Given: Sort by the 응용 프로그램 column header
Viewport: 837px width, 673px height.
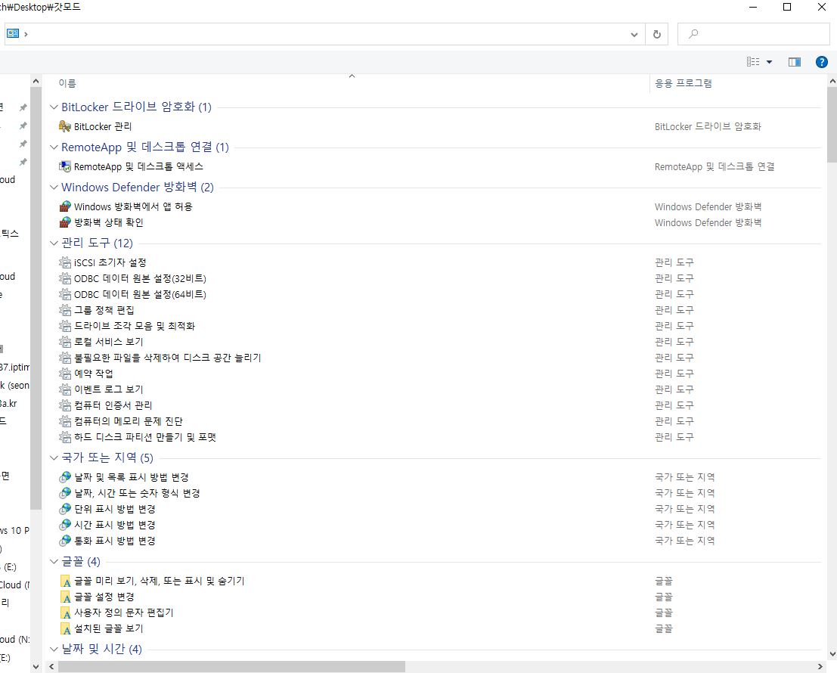Looking at the screenshot, I should (683, 83).
